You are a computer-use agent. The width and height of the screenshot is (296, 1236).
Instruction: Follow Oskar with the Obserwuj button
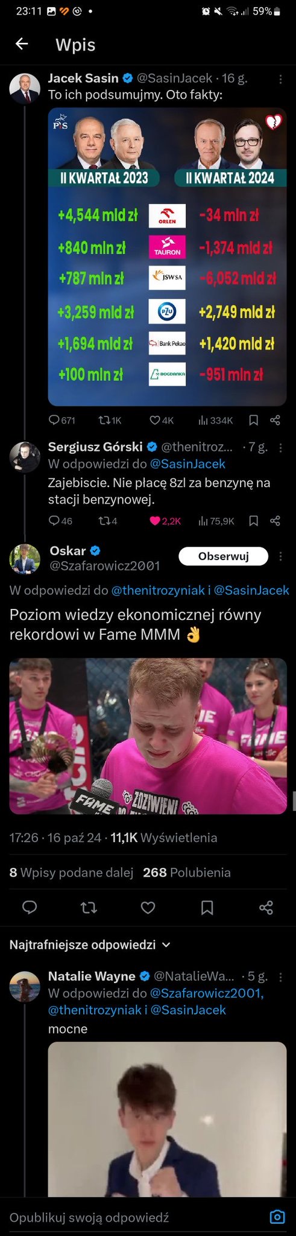[x=224, y=556]
